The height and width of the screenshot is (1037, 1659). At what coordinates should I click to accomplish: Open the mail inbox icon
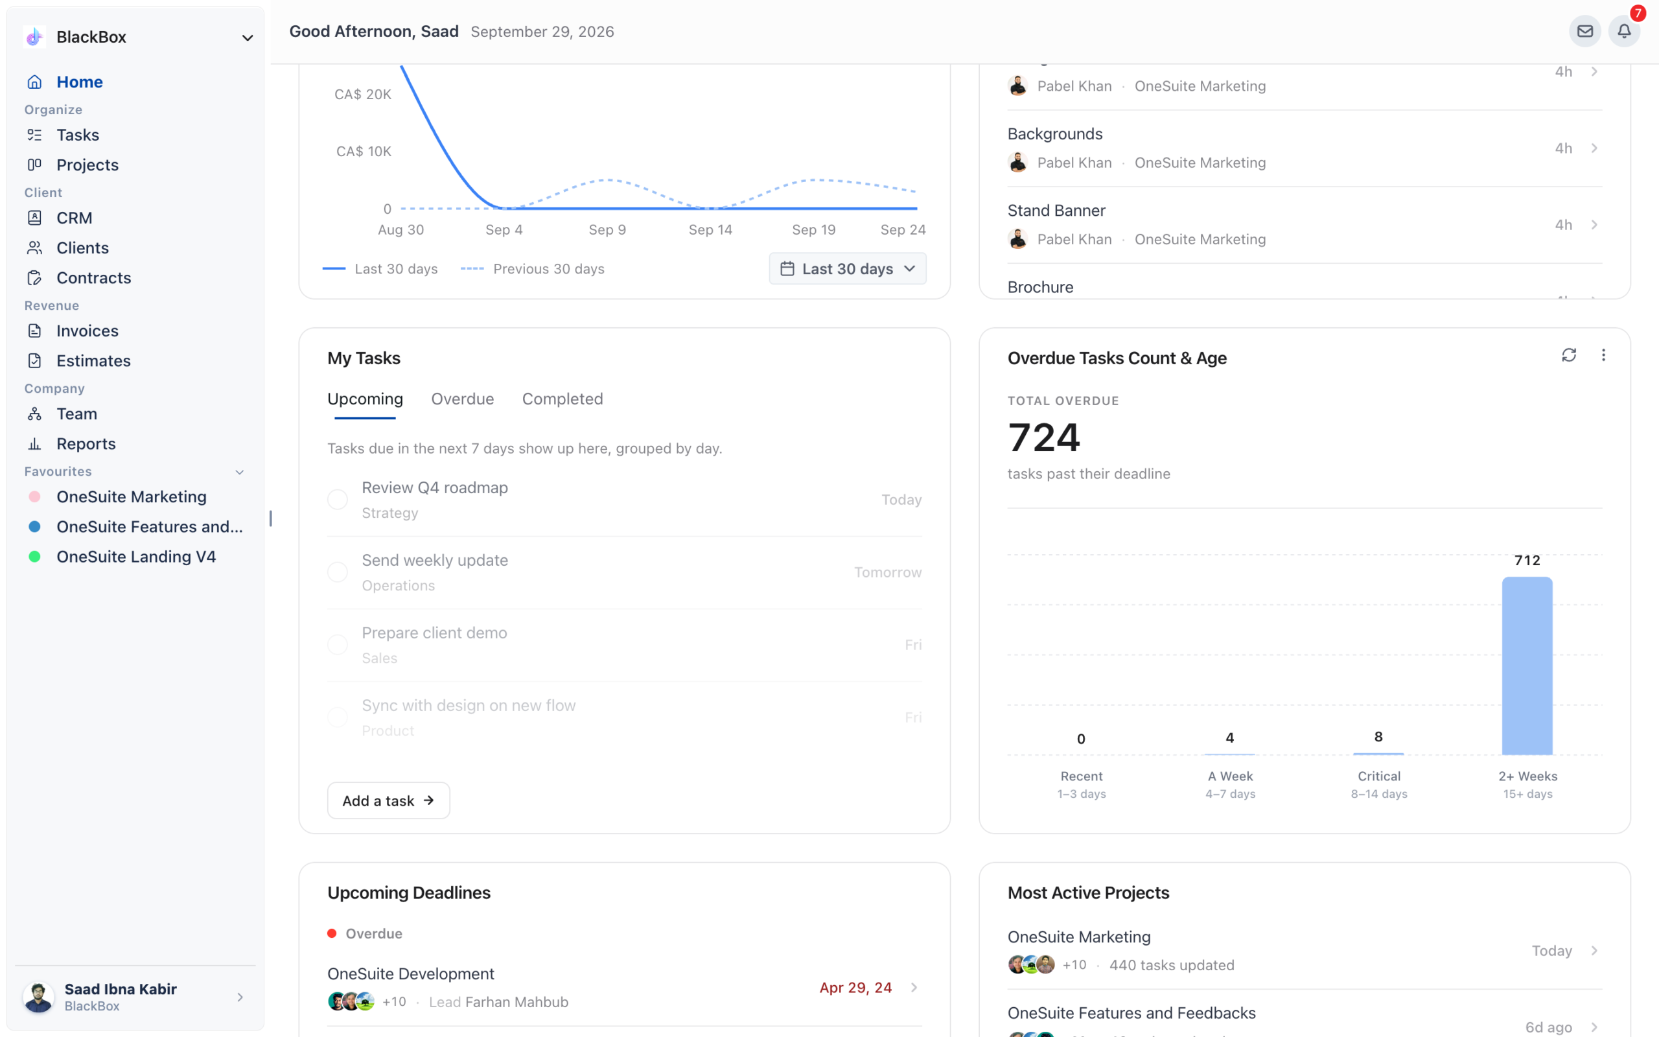[x=1584, y=32]
